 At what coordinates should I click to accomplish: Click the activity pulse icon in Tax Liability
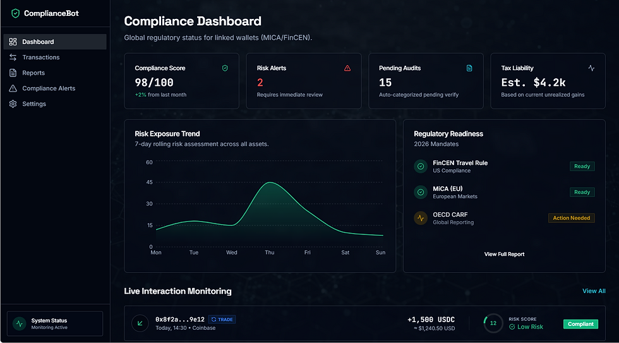(x=591, y=68)
